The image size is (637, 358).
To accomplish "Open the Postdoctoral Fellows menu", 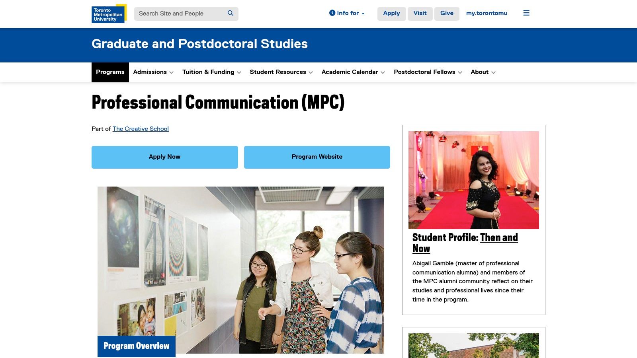I will [424, 72].
